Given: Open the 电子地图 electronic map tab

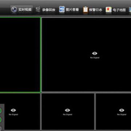Looking at the screenshot, I should pyautogui.click(x=116, y=9).
